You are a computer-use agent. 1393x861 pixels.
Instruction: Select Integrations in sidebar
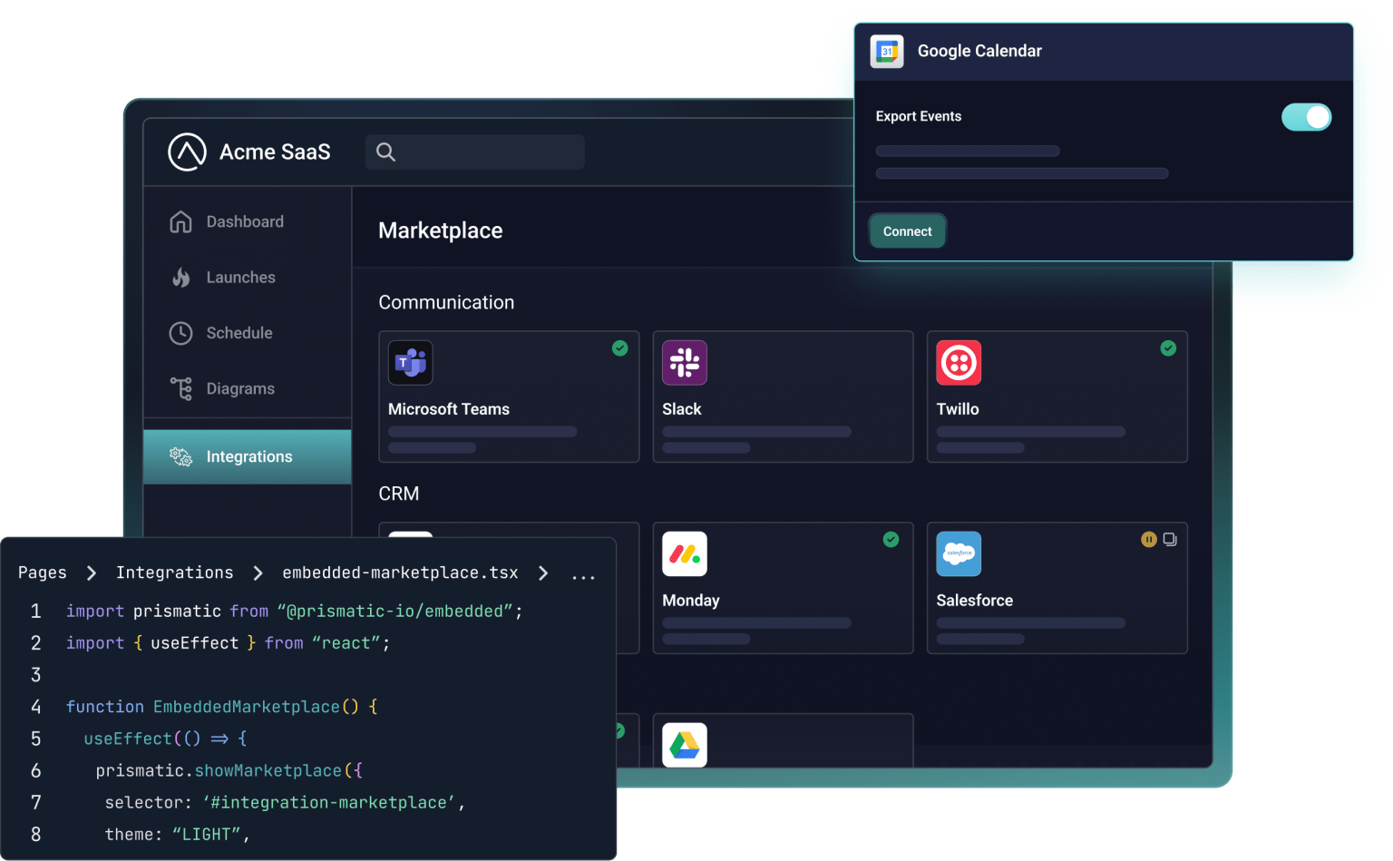[248, 456]
